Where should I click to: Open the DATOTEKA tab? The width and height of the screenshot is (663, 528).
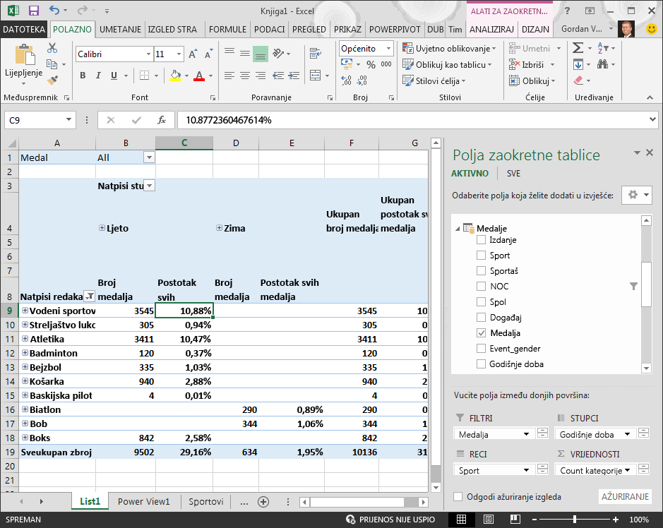click(x=24, y=29)
